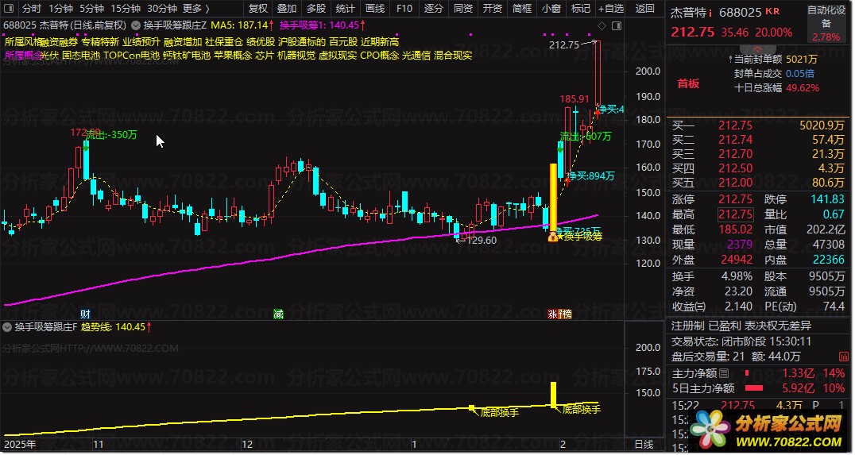Open the 小窗 mini window

(x=551, y=8)
